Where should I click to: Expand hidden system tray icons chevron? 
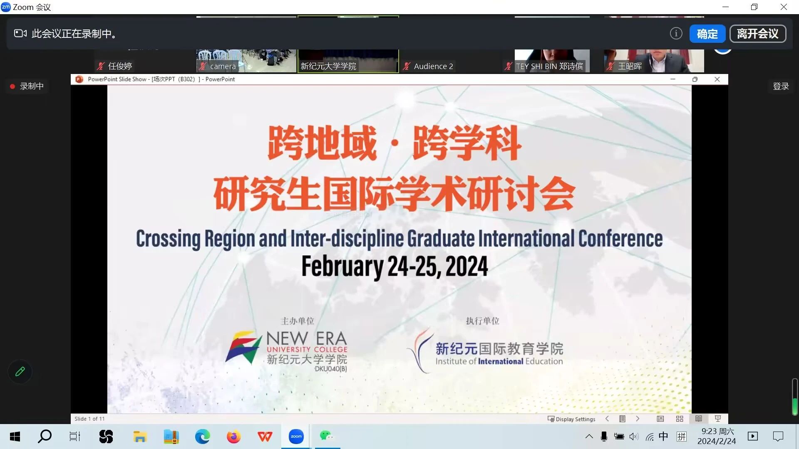(x=589, y=436)
